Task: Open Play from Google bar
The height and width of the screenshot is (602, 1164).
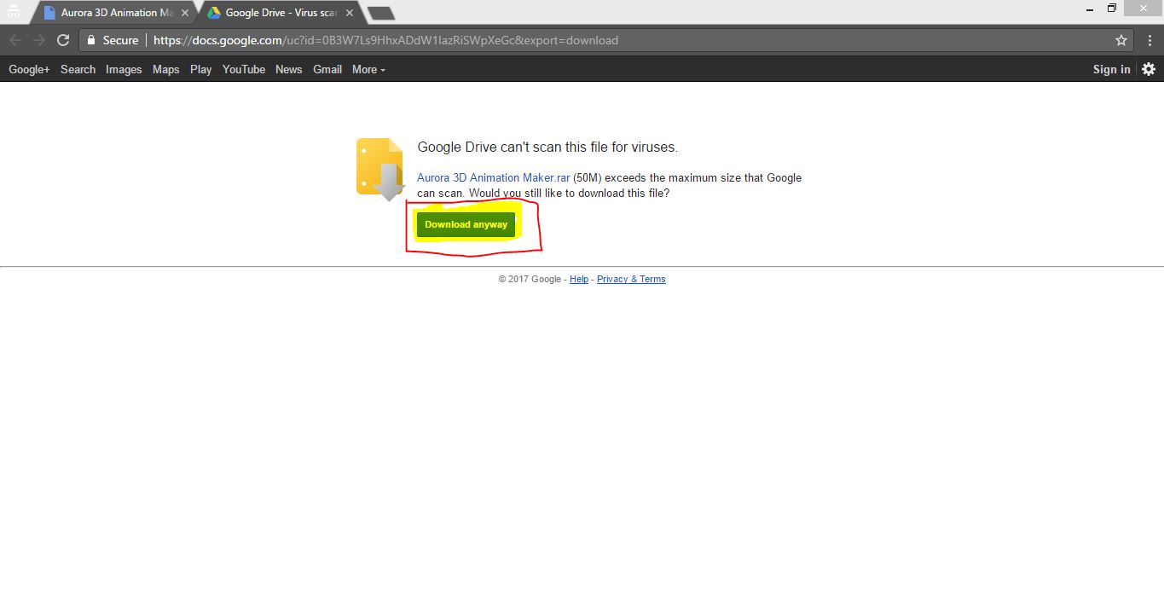Action: click(x=201, y=69)
